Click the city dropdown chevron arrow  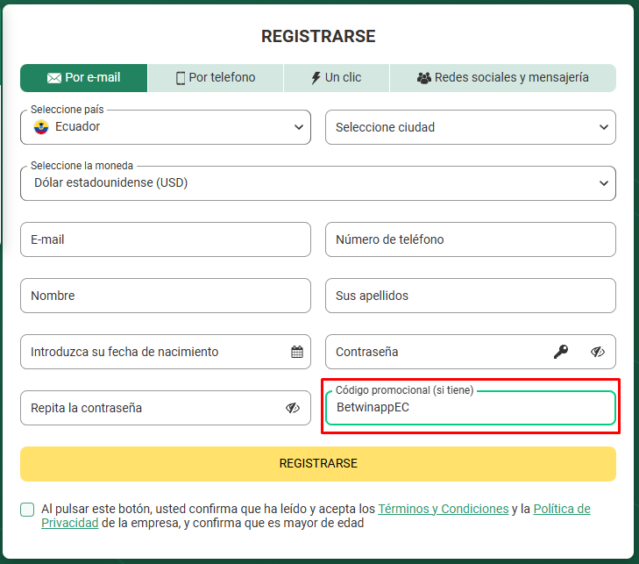click(x=604, y=127)
